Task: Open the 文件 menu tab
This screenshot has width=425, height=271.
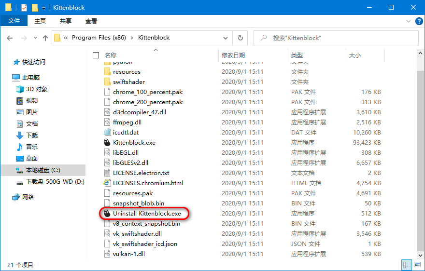Action: (x=14, y=21)
